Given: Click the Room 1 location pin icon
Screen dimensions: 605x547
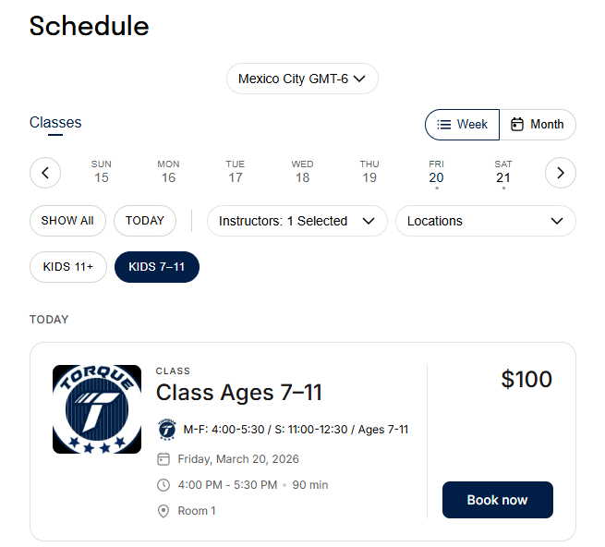Looking at the screenshot, I should click(x=163, y=511).
